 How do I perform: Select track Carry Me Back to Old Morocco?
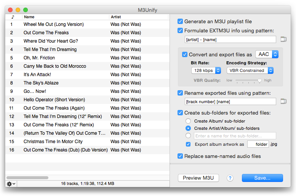click(87, 66)
